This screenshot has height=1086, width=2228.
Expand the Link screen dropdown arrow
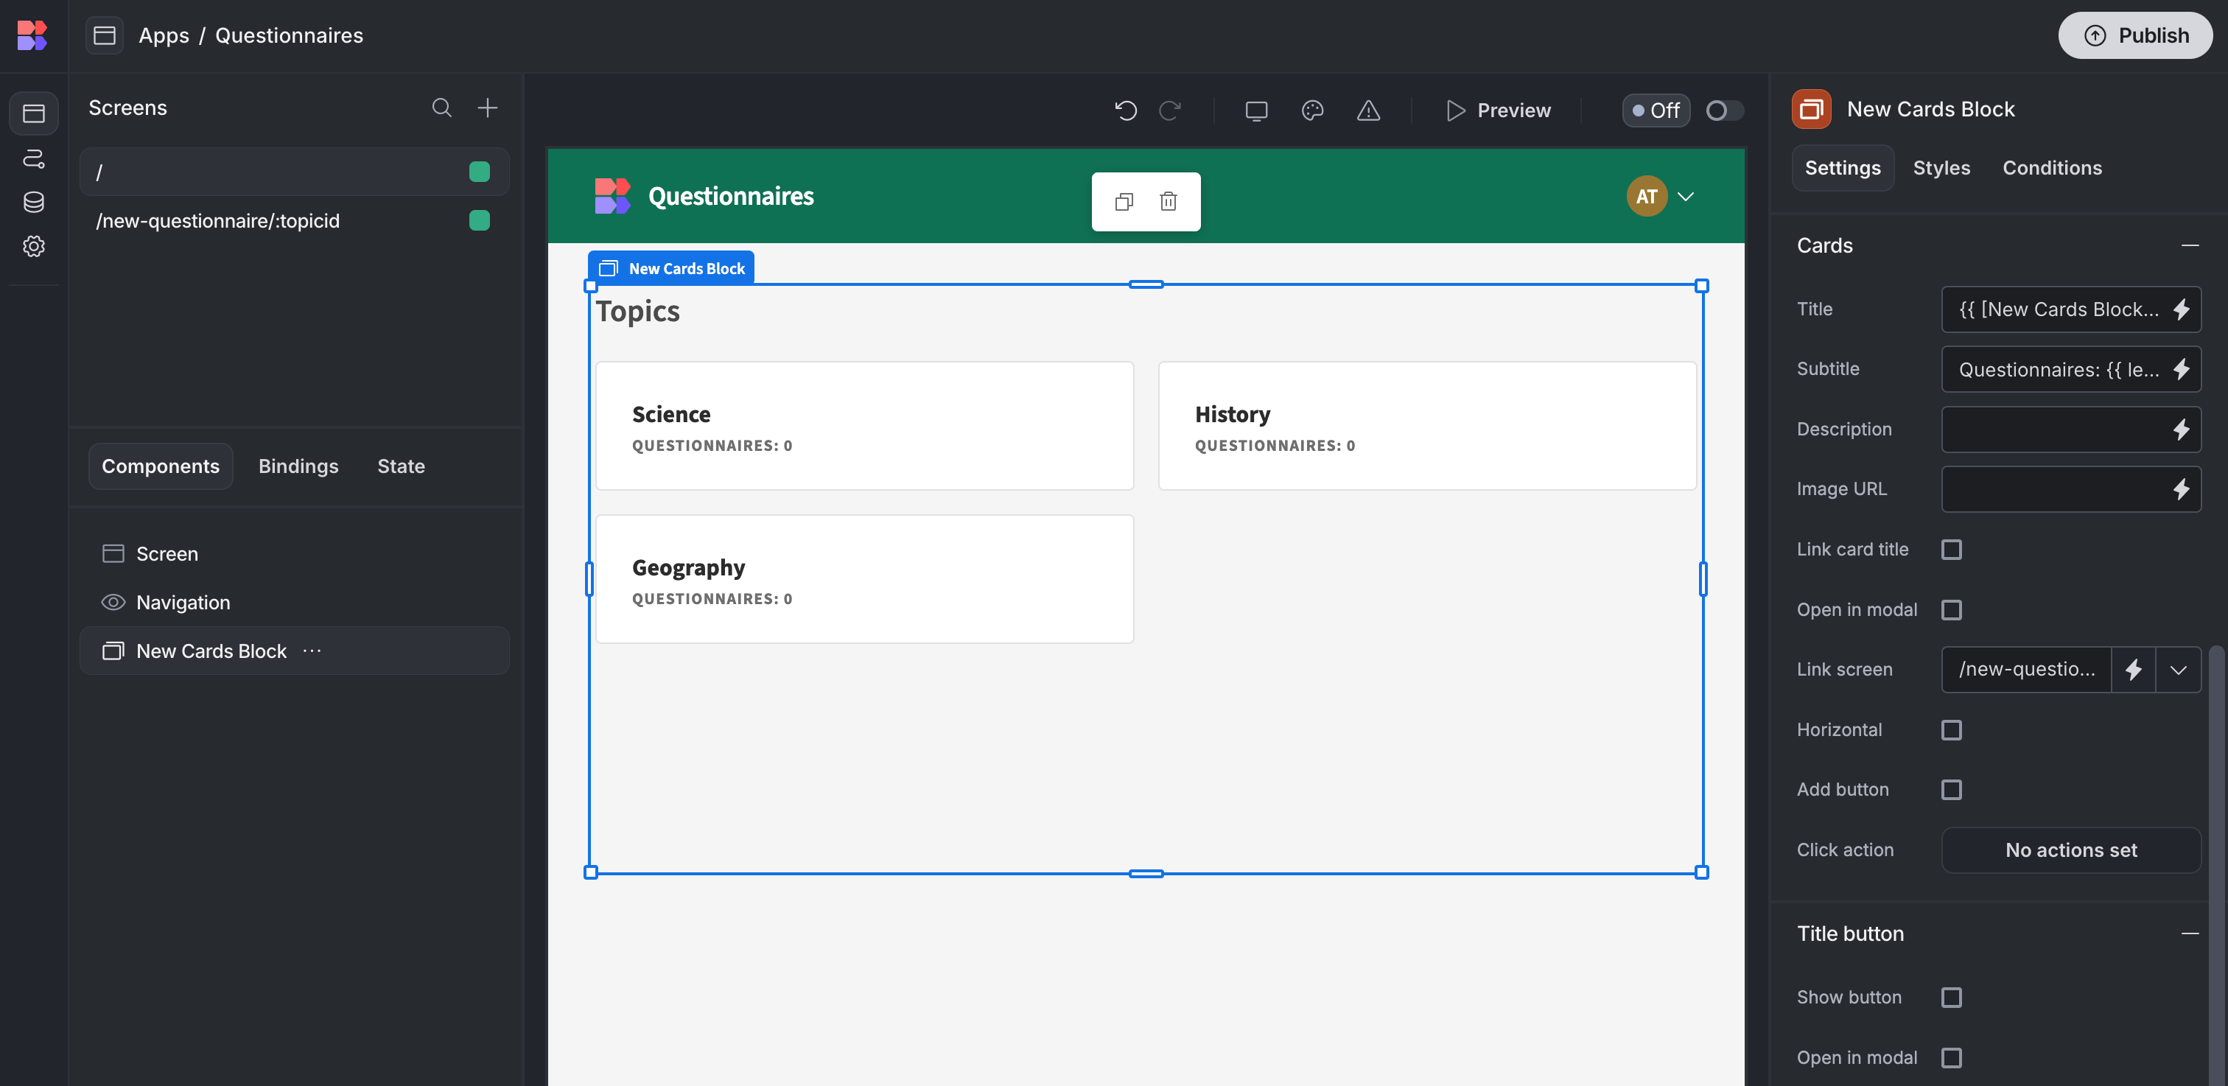[x=2178, y=669]
